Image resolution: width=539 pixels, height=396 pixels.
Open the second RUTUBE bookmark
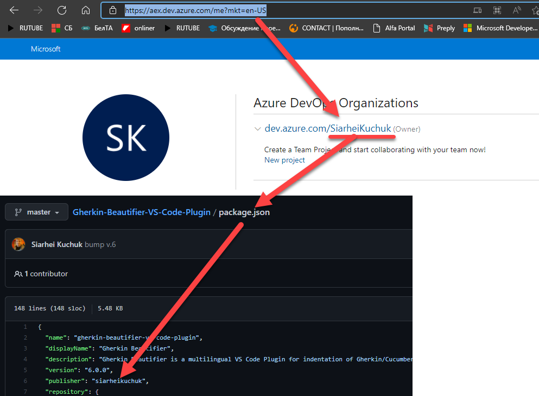[x=182, y=28]
